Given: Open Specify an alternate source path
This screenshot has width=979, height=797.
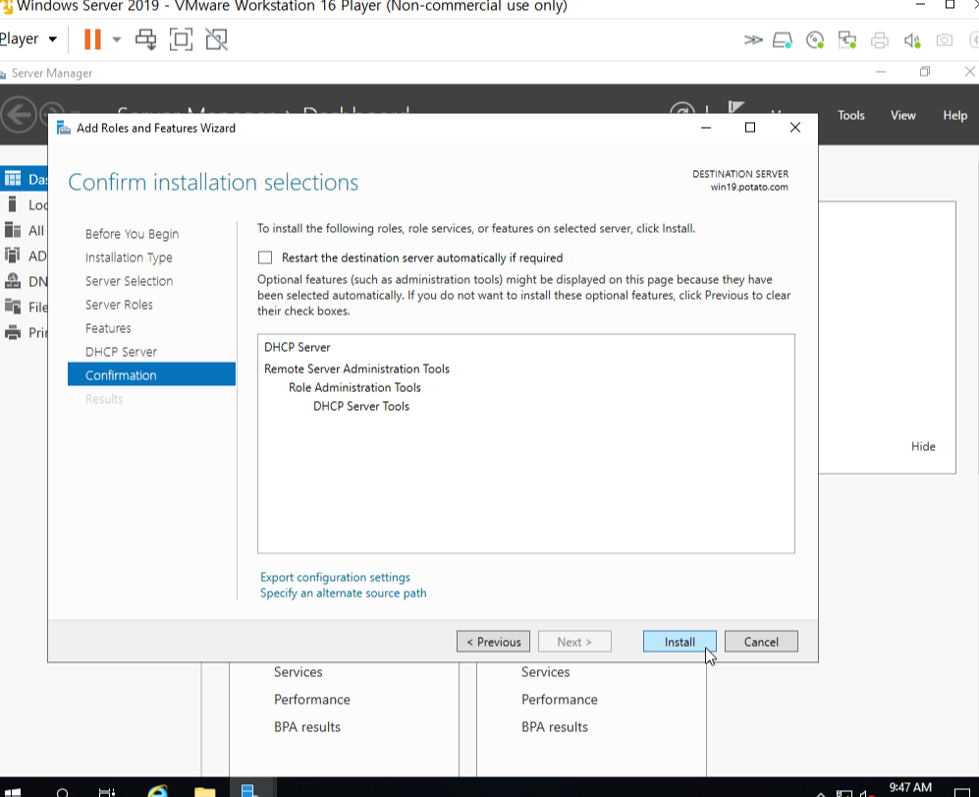Looking at the screenshot, I should pos(344,593).
